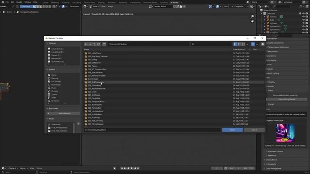
Task: Open Composite layer dropdown
Action: pyautogui.click(x=241, y=6)
